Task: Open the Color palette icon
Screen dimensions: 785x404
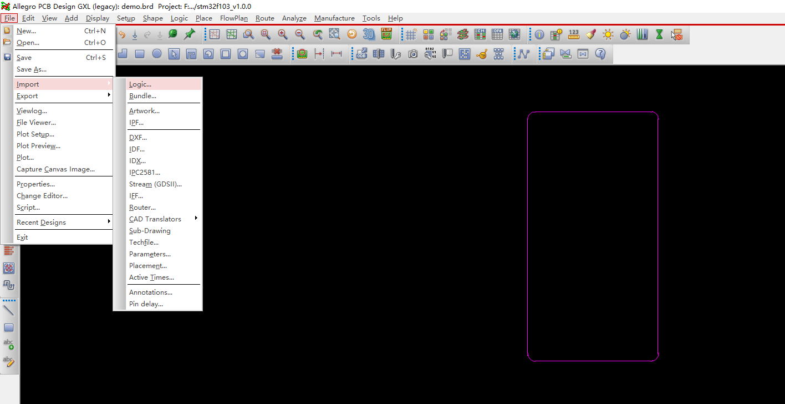Action: click(428, 34)
